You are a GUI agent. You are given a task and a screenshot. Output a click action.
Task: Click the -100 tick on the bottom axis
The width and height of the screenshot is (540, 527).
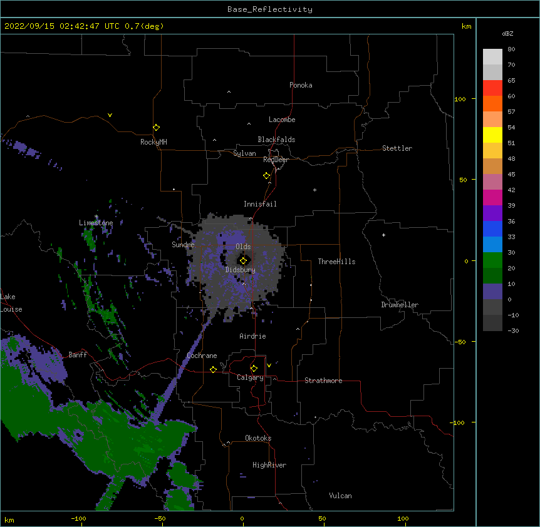[x=78, y=518]
